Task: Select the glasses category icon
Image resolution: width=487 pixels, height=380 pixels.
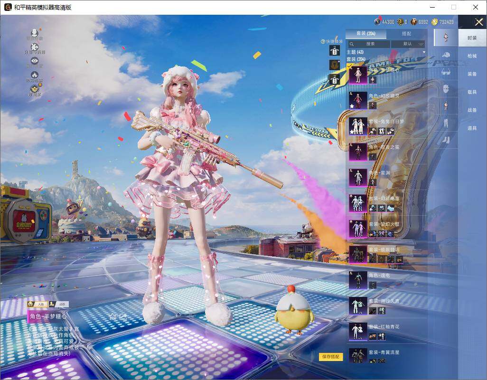Action: [446, 72]
